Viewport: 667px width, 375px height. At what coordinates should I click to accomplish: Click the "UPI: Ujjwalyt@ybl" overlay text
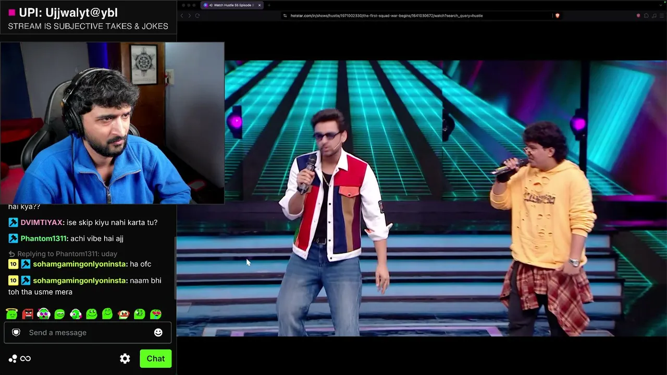[68, 12]
